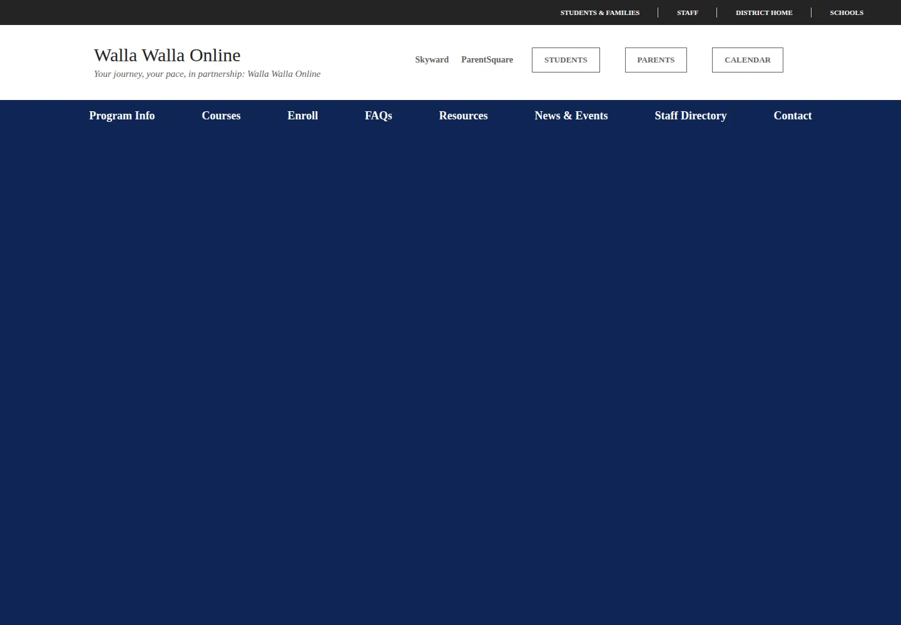The image size is (901, 625).
Task: Open the Students & Families top link
Action: (599, 12)
